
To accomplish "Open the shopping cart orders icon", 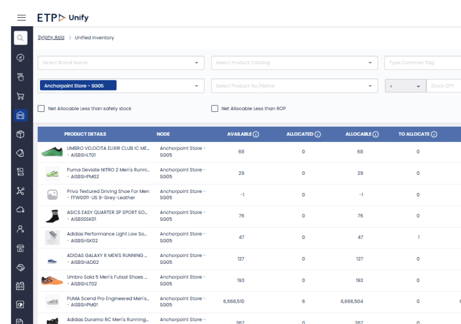I will [21, 96].
